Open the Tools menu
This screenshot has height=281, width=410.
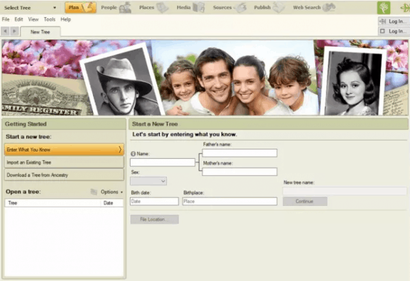(x=49, y=19)
